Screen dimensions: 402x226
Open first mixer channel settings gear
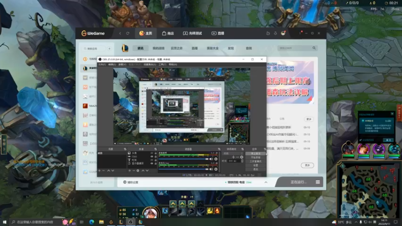pos(216,159)
